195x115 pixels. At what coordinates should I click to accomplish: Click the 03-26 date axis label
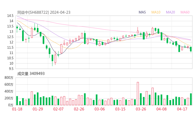tap(141, 109)
